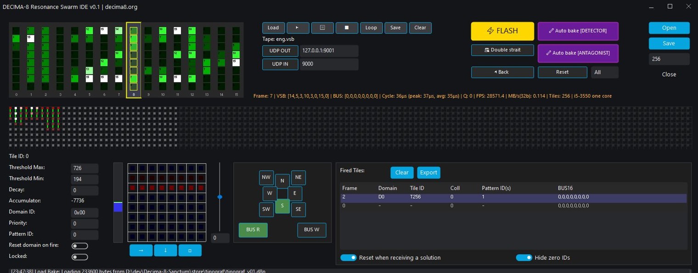This screenshot has height=273, width=698.
Task: Toggle the NE direction connection
Action: pos(298,178)
